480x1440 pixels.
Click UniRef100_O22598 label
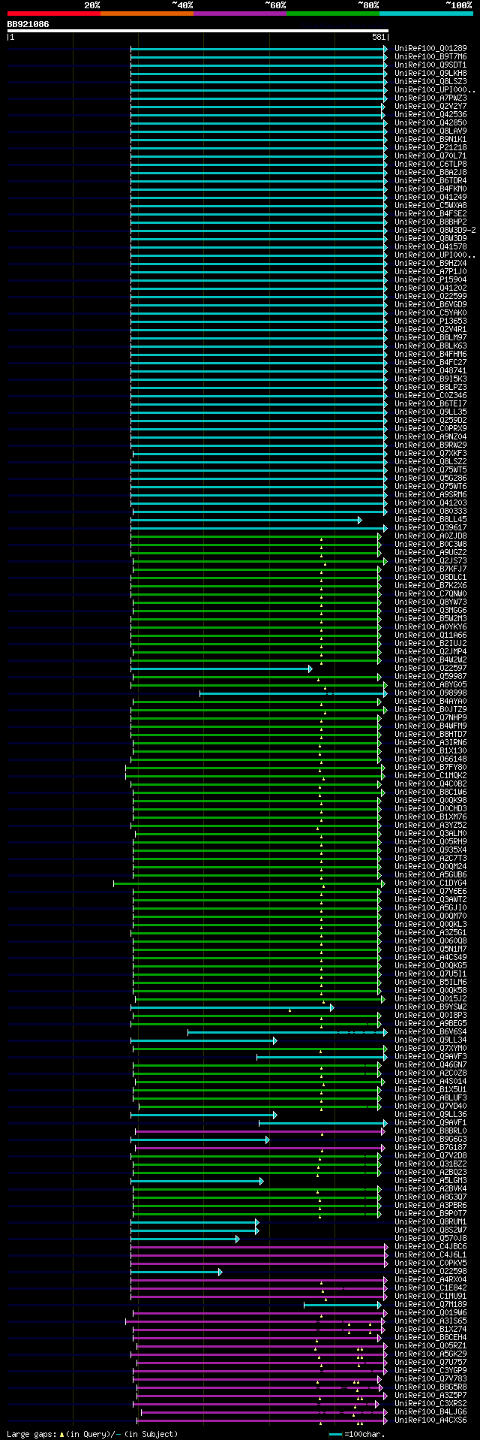click(x=430, y=1271)
